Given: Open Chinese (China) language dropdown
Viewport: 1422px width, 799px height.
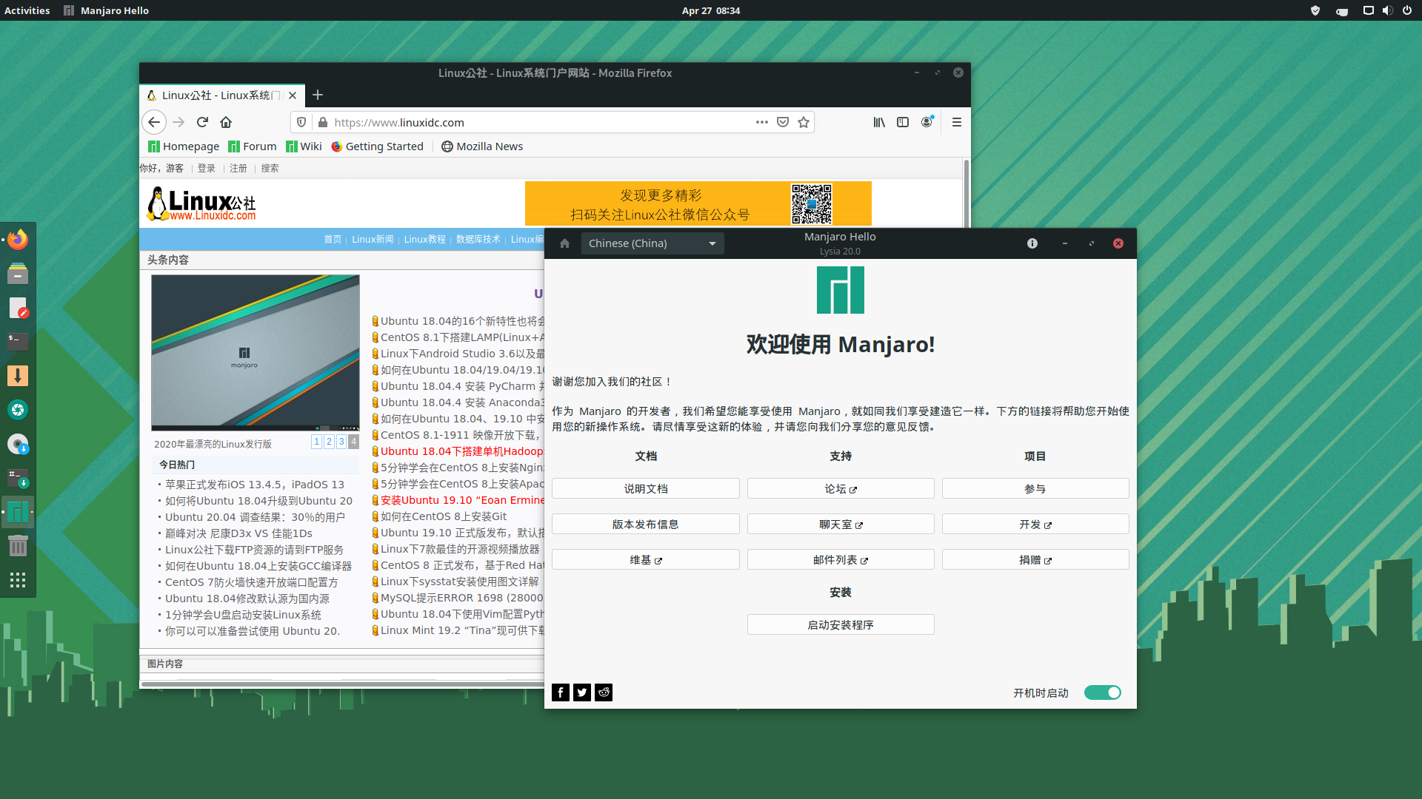Looking at the screenshot, I should coord(652,243).
